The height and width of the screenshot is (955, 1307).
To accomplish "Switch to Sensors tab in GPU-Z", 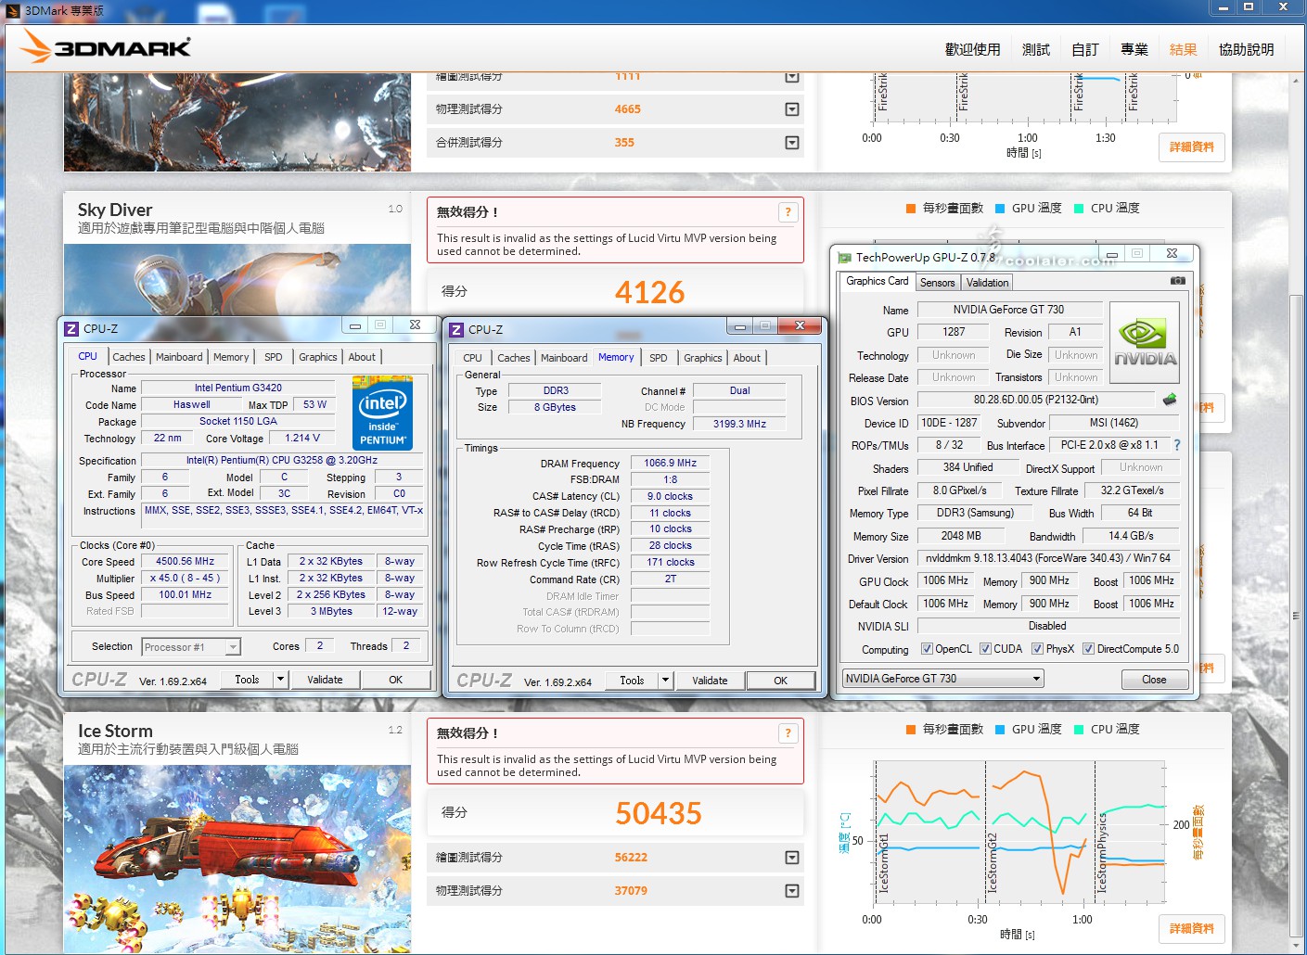I will [938, 283].
